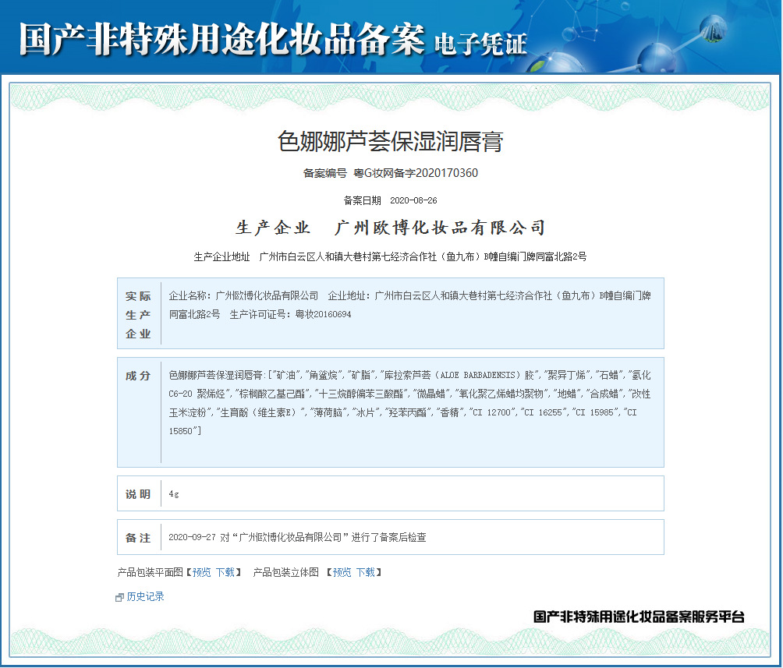Click footer 国产非特殊用途化妆品备案服务平台 text
783x668 pixels.
pyautogui.click(x=639, y=617)
